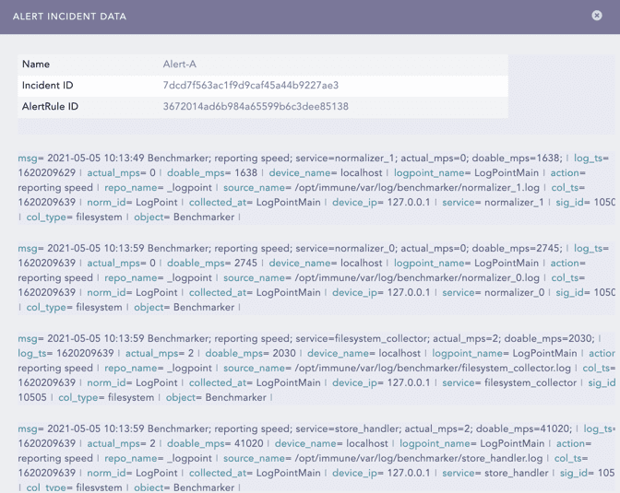Click the sig_id value 10505

click(32, 397)
